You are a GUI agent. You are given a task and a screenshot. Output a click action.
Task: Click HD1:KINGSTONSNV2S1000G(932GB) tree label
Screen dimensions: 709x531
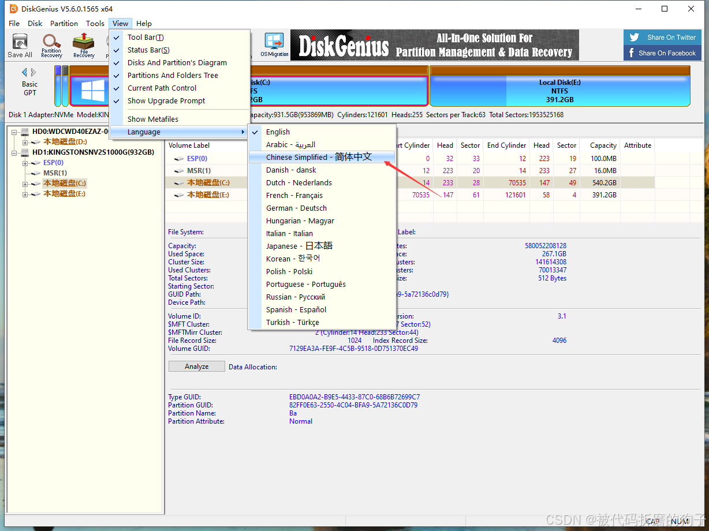point(93,152)
